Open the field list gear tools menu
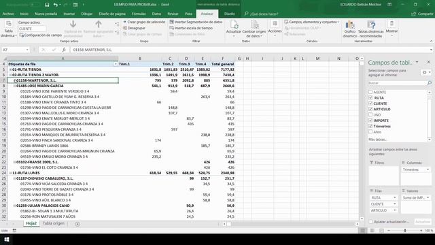This screenshot has height=245, width=435. [426, 73]
